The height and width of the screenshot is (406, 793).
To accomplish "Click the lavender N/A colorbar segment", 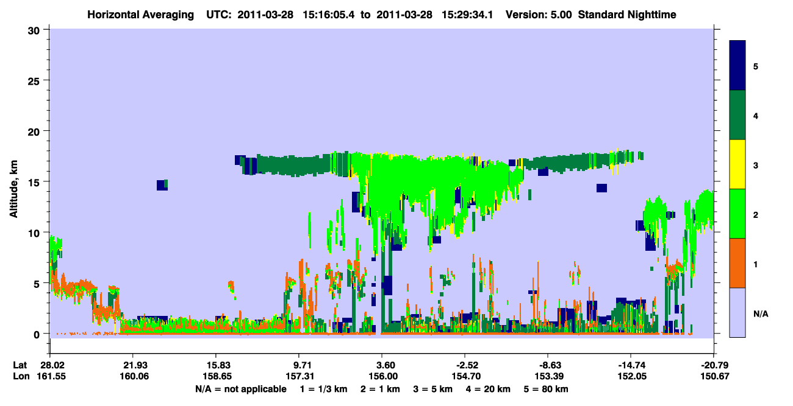I will (x=737, y=312).
